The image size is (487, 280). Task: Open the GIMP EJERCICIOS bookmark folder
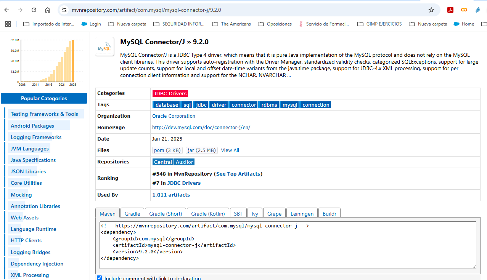pos(379,24)
